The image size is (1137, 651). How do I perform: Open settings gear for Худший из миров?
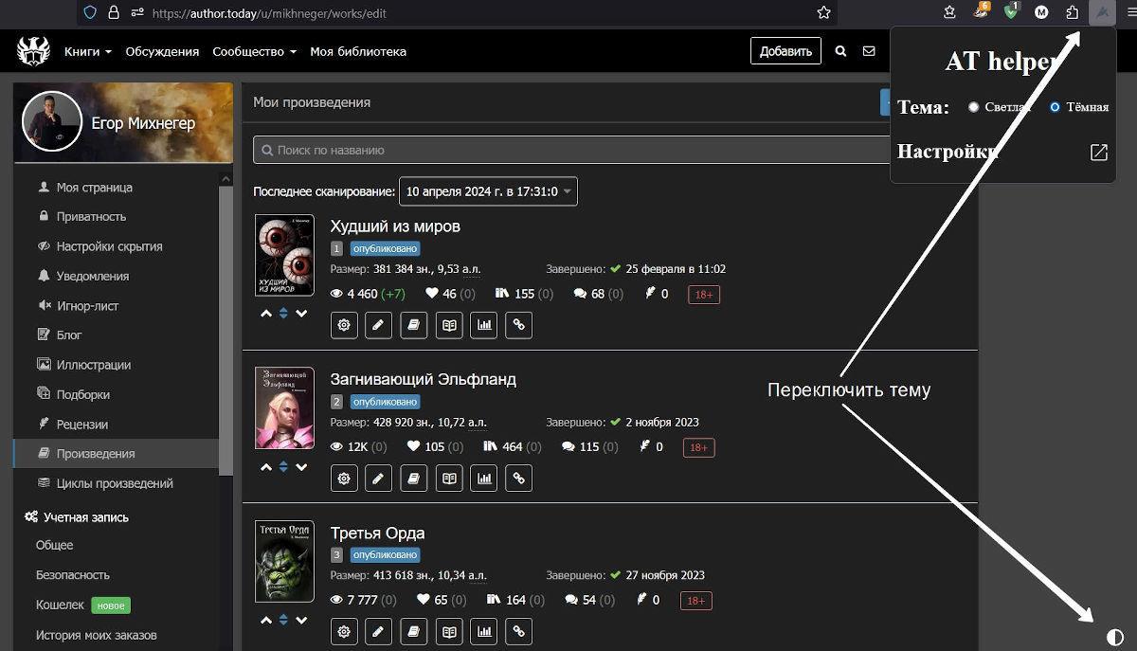click(344, 325)
